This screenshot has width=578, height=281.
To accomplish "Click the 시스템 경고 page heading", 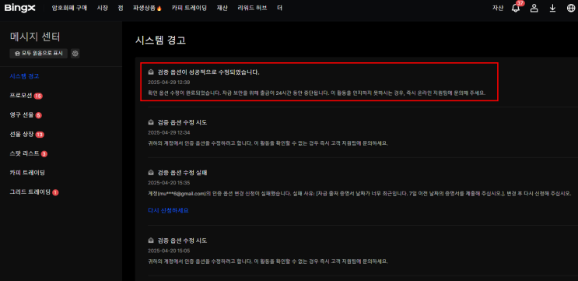I will tap(160, 40).
